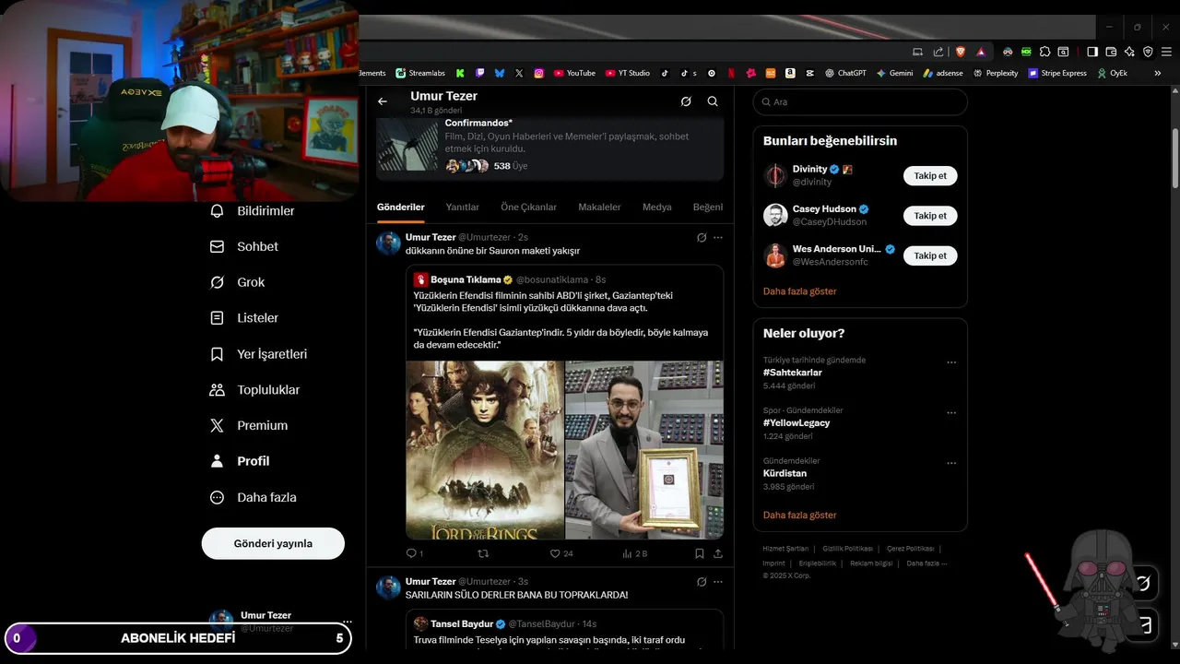Open Stripe Express bookmark
Screen dimensions: 1180x664
pyautogui.click(x=1058, y=73)
